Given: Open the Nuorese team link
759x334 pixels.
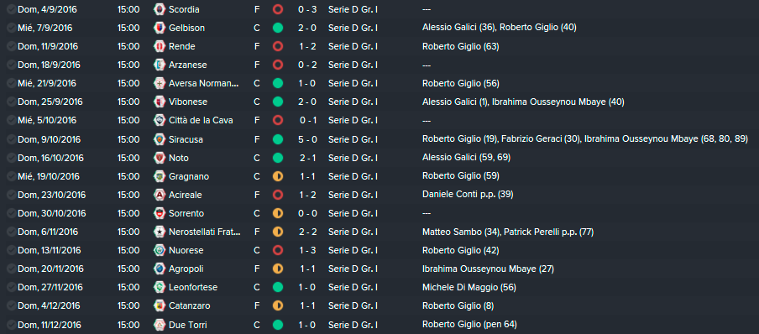Looking at the screenshot, I should (x=186, y=250).
